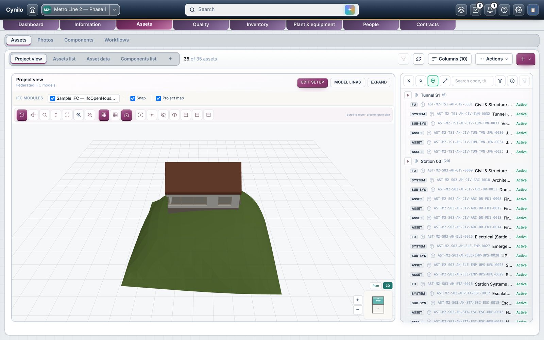Zoom in with the magnifier-plus tool
544x340 pixels.
79,115
